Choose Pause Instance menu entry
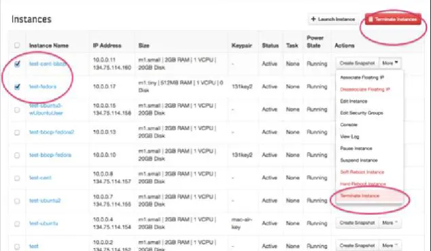Viewport: 431px width, 251px height. click(x=356, y=149)
